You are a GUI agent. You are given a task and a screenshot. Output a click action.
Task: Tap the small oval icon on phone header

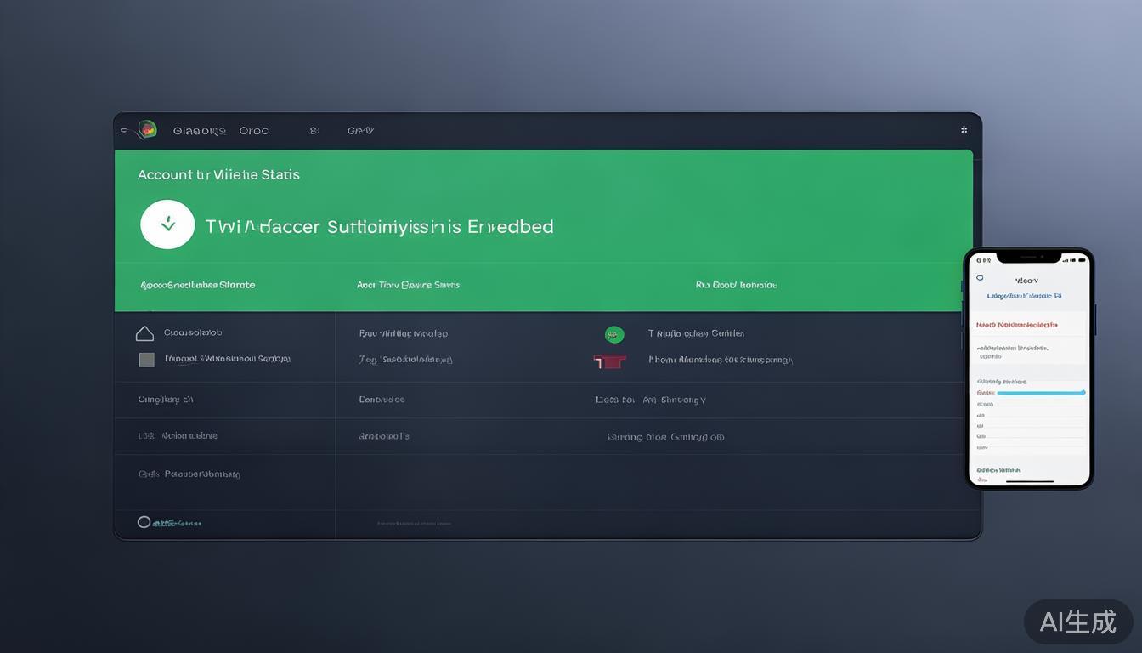point(980,278)
